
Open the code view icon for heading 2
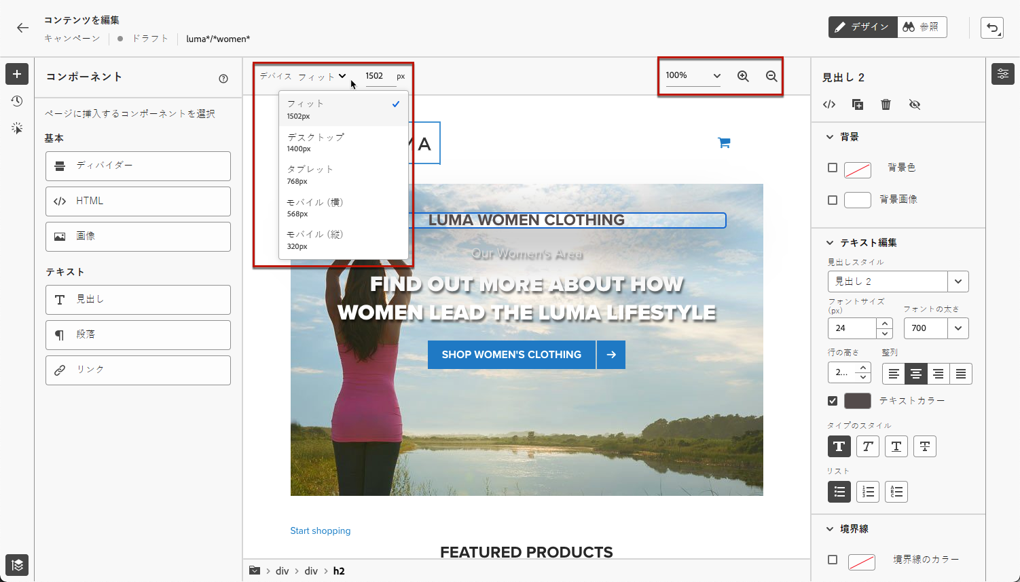click(829, 104)
